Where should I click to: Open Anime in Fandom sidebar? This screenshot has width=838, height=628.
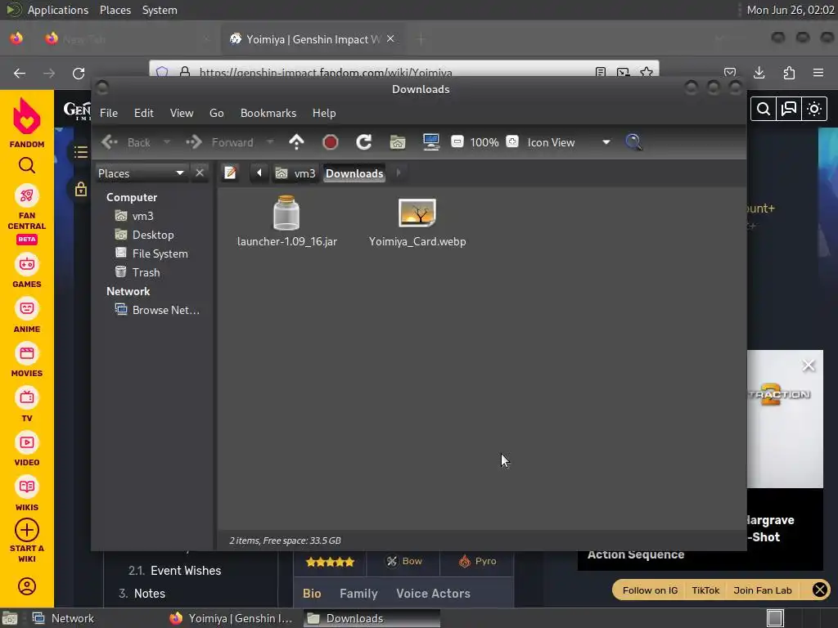coord(27,316)
